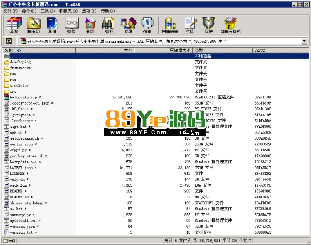Select the version.txt text file

[20, 232]
